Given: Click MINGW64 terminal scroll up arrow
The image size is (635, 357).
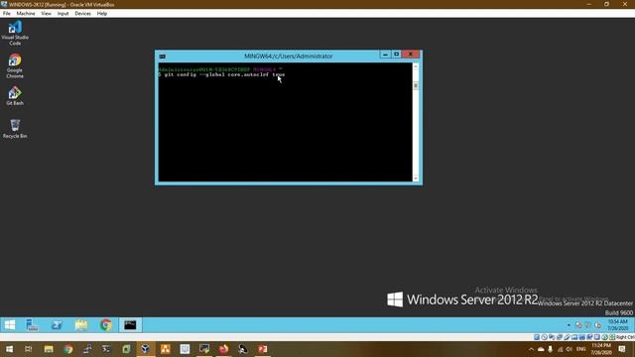Looking at the screenshot, I should point(416,66).
